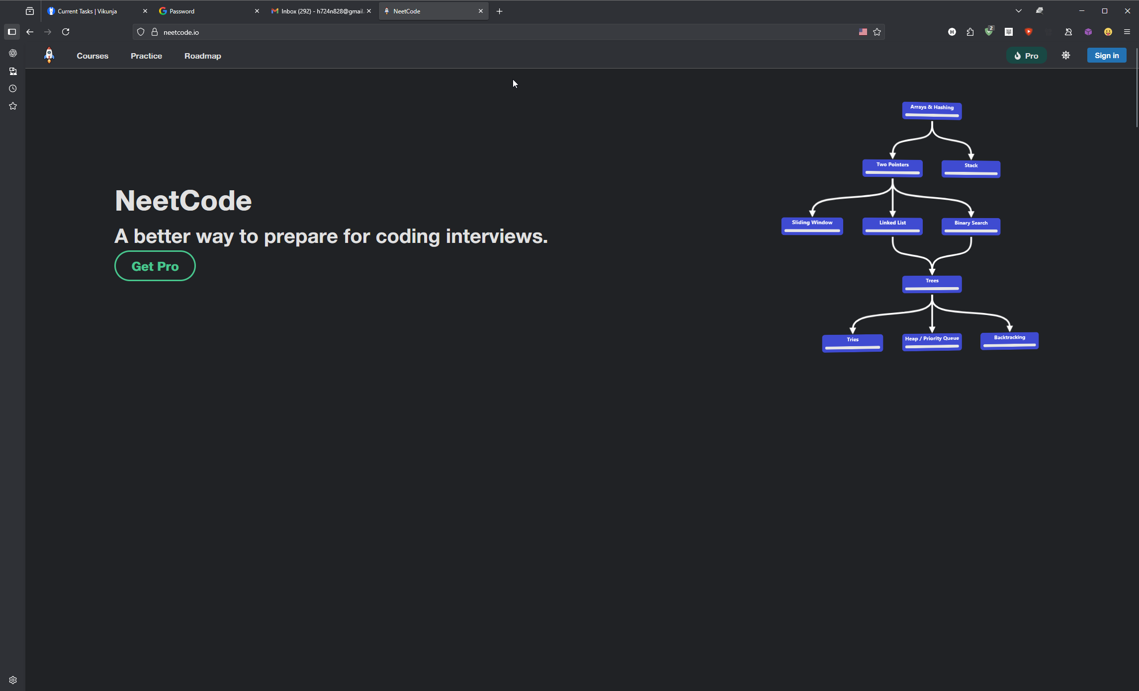This screenshot has width=1139, height=691.
Task: Click the Get Pro button
Action: pyautogui.click(x=155, y=266)
